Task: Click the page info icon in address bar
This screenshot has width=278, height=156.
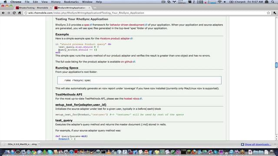Action: pyautogui.click(x=26, y=13)
